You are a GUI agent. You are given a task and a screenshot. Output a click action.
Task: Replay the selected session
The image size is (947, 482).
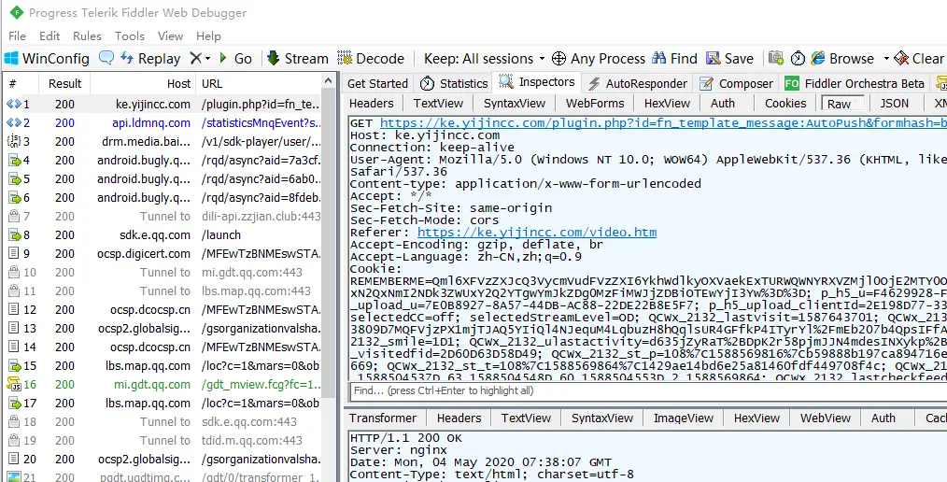(150, 59)
